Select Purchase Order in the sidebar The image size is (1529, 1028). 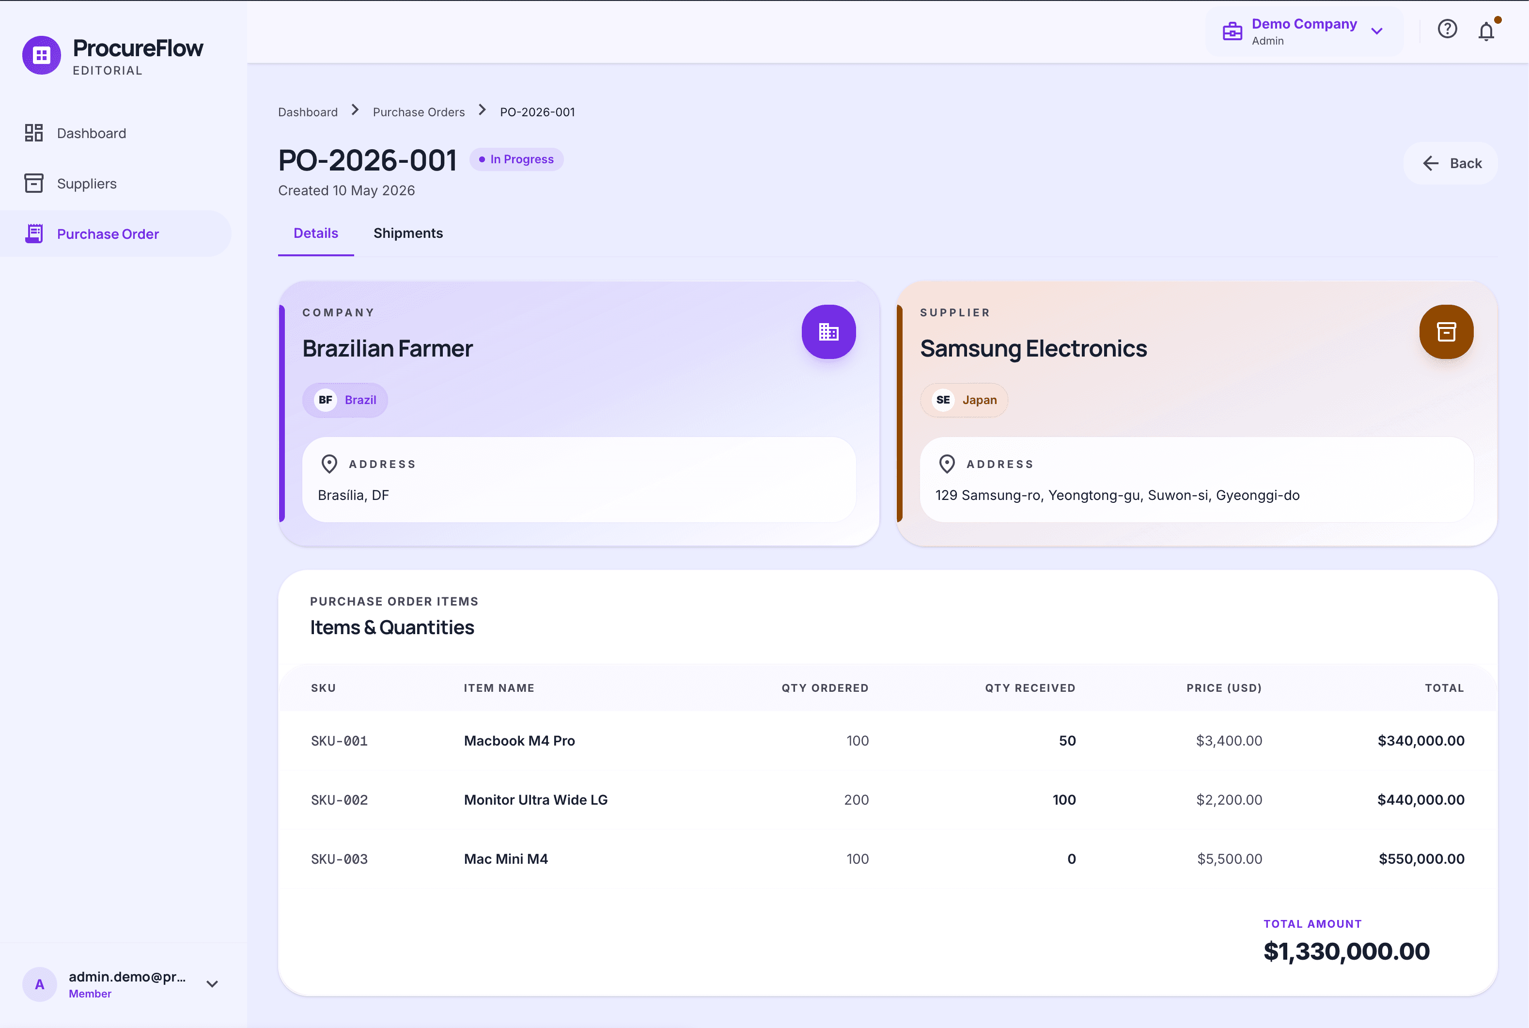coord(115,234)
